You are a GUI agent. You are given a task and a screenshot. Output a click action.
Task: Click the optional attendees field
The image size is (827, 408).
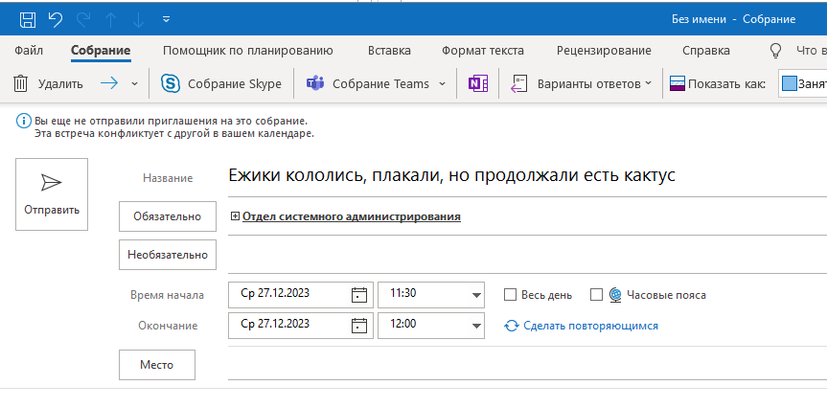(527, 255)
